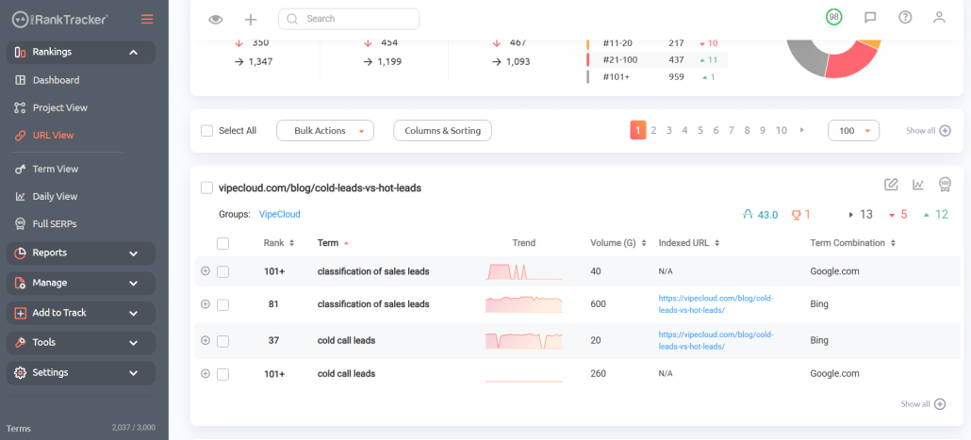Viewport: 971px width, 440px height.
Task: Sort by the Term column header
Action: point(333,243)
